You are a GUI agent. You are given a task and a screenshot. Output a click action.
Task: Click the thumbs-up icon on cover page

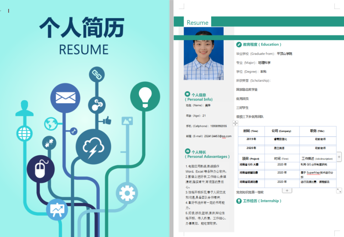[x=107, y=121]
